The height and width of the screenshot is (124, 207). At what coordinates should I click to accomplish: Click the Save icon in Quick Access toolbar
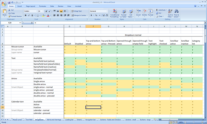[9, 2]
